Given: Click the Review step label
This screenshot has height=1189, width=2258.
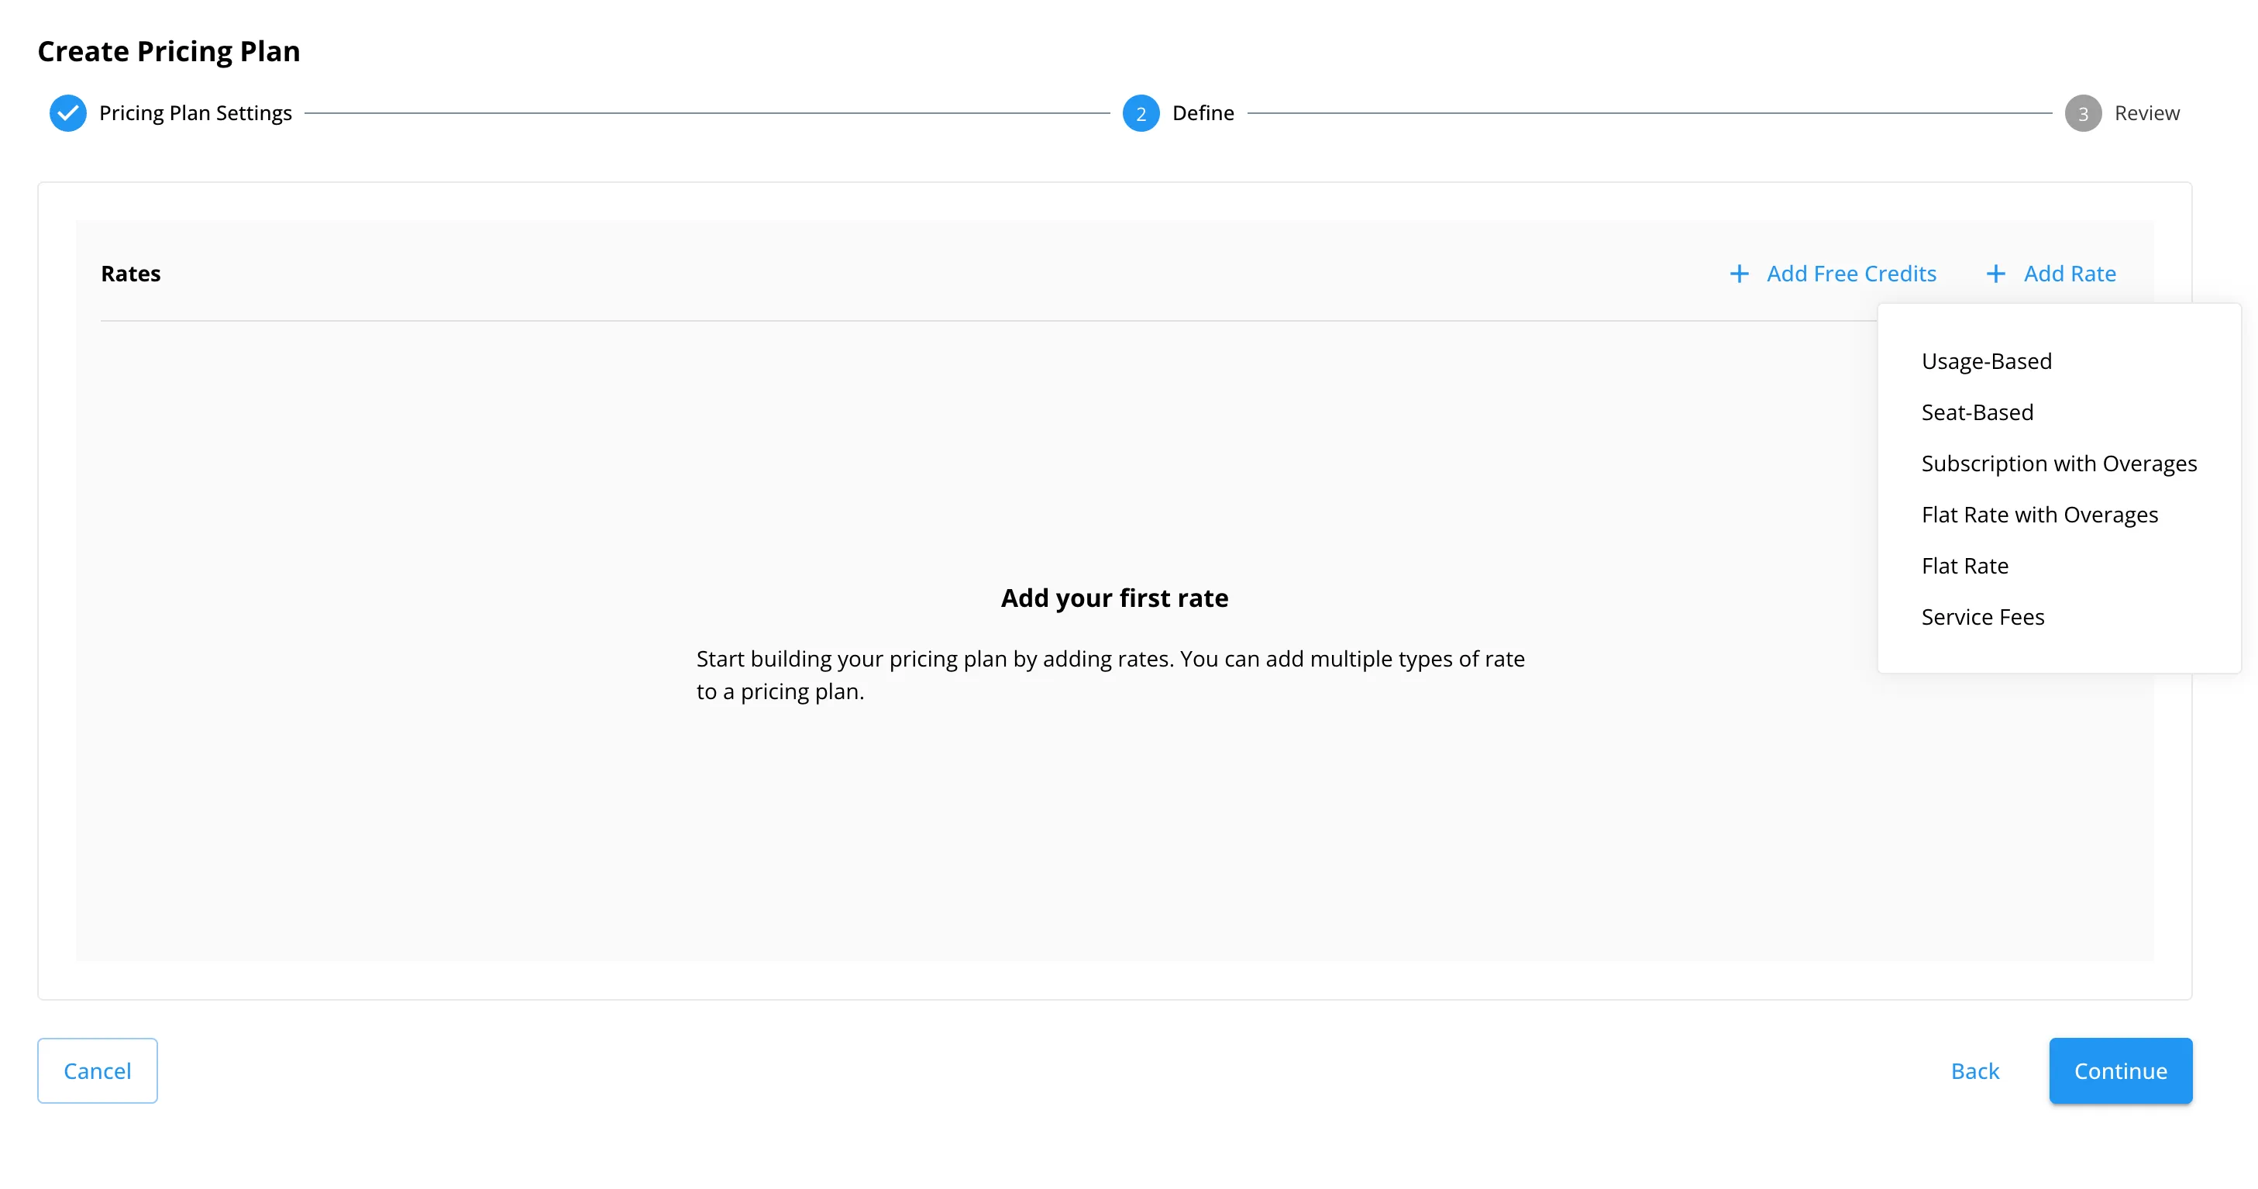Looking at the screenshot, I should pos(2146,113).
